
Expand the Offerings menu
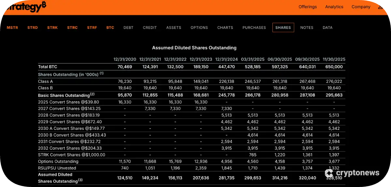coord(308,7)
